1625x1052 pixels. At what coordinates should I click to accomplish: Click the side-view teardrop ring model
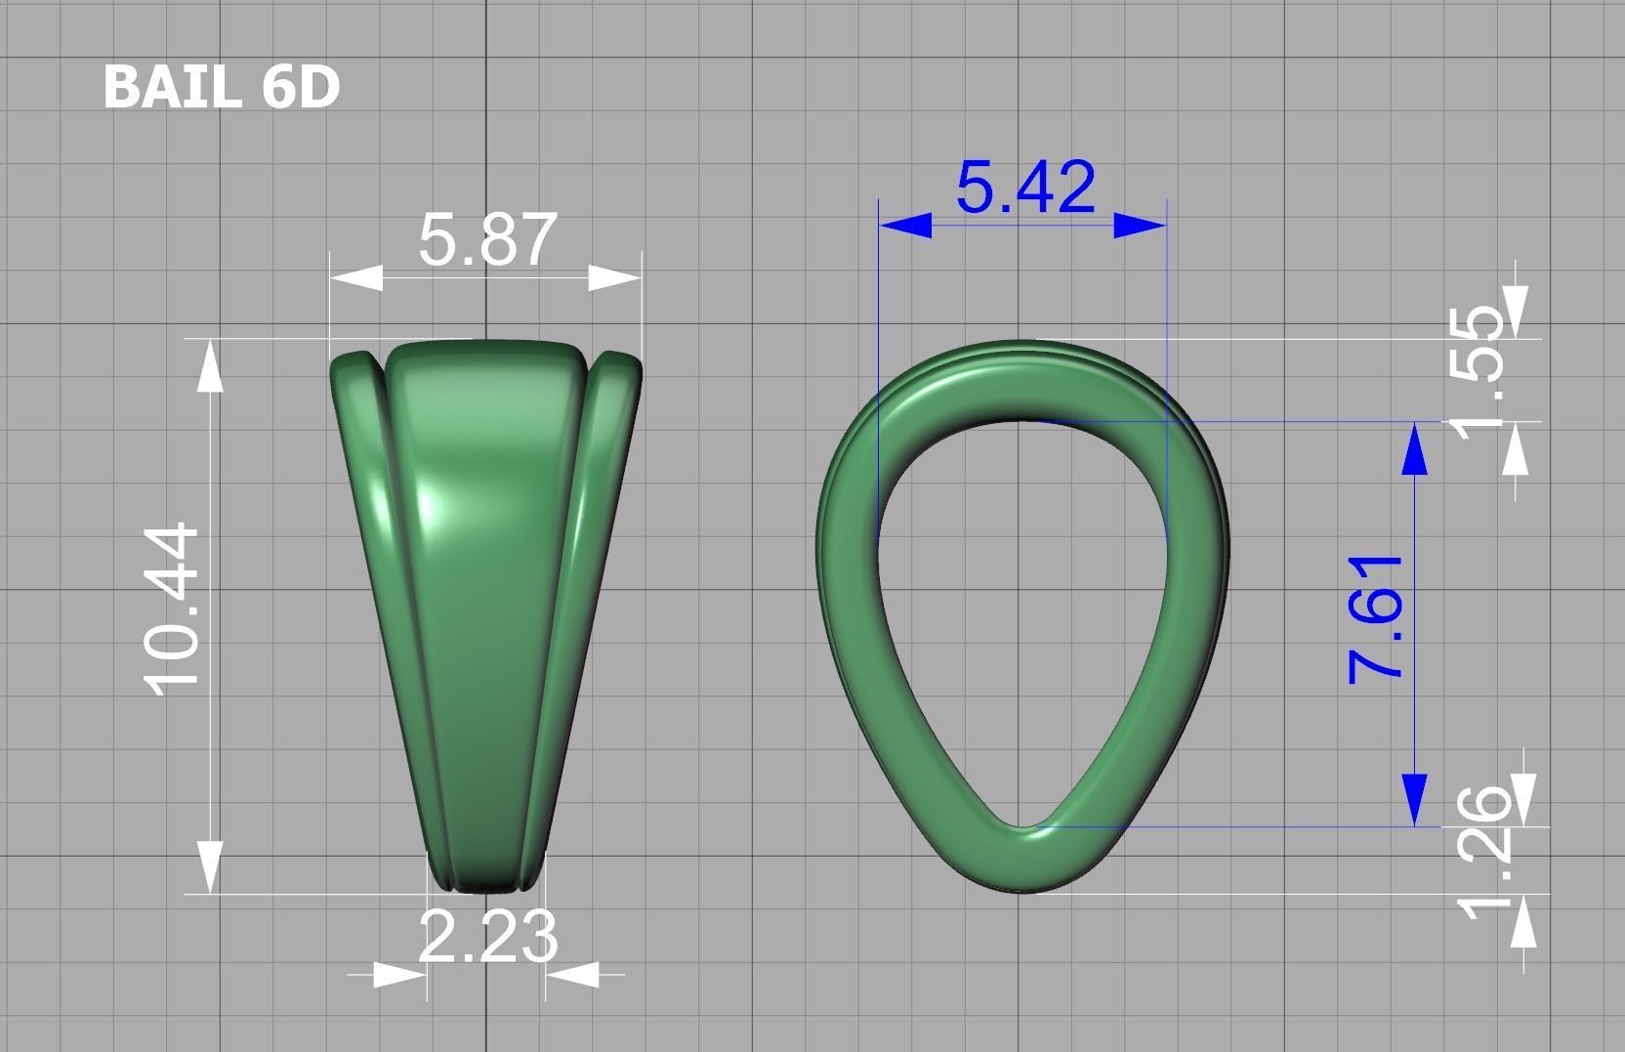(1023, 615)
